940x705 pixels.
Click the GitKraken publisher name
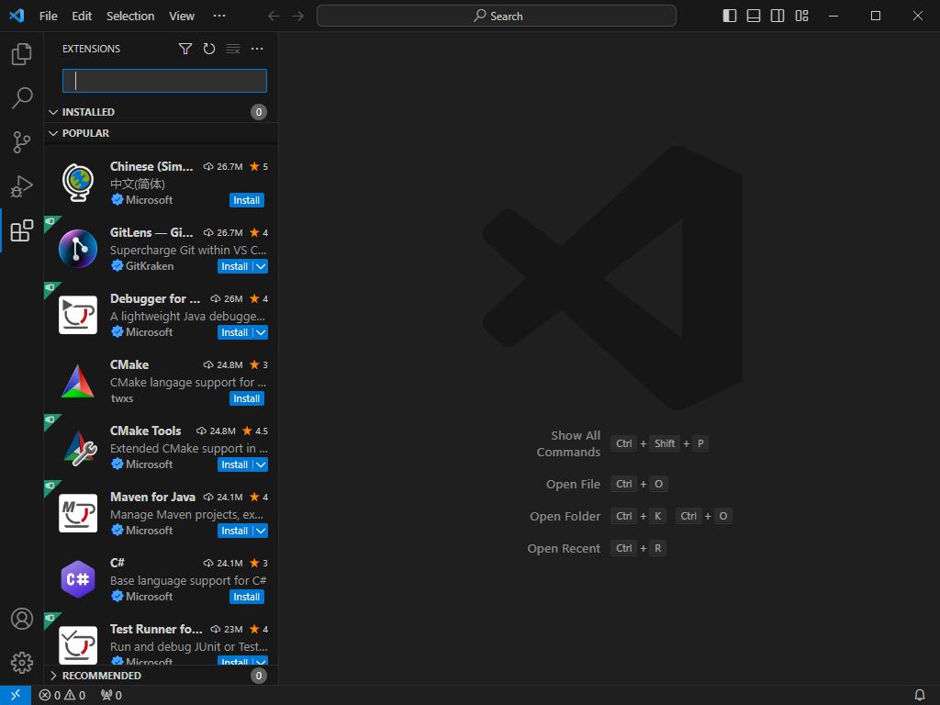(x=150, y=266)
